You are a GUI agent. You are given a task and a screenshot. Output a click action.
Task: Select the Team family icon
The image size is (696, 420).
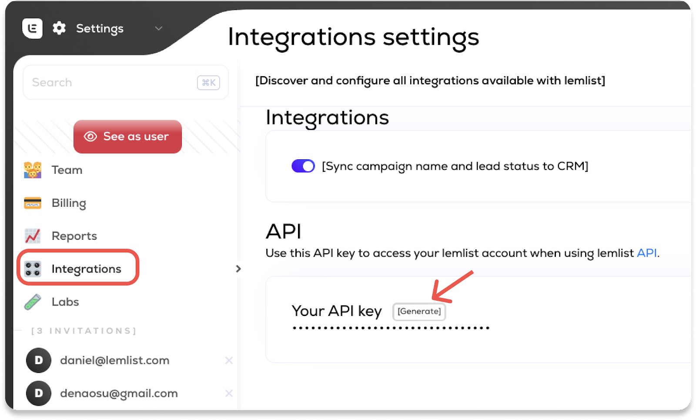click(x=33, y=170)
